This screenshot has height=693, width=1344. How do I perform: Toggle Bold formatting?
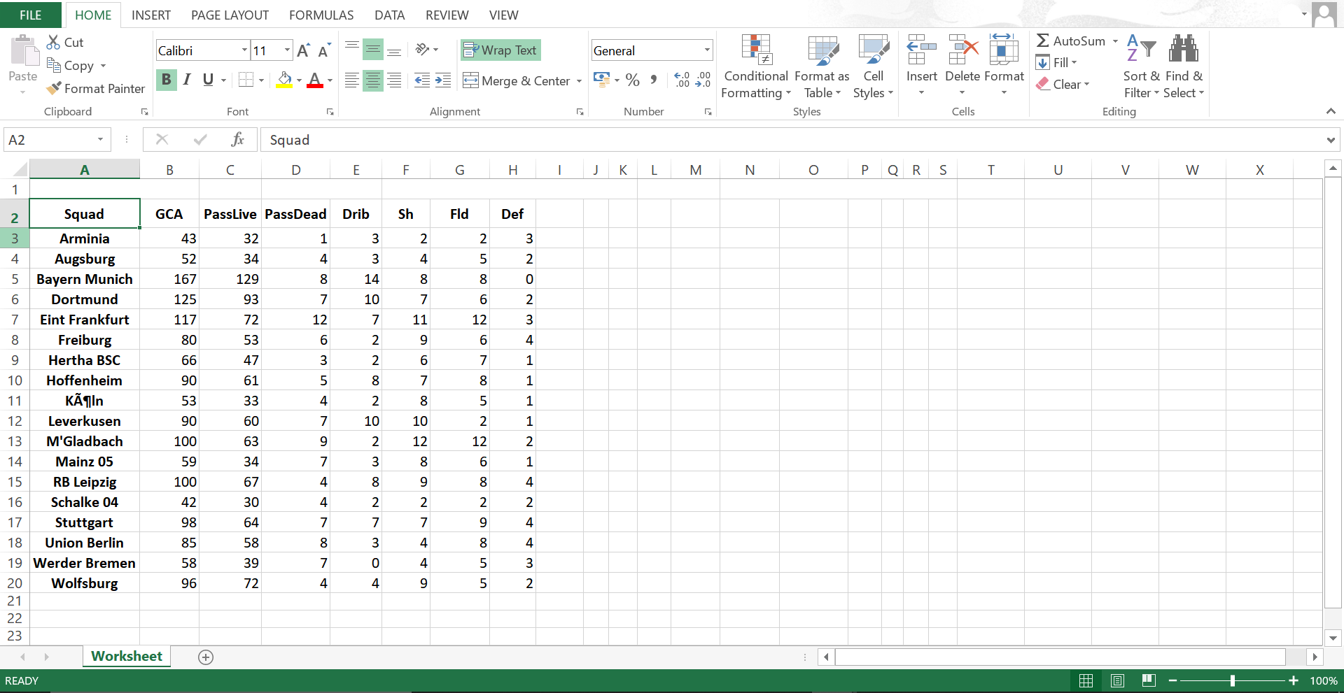pos(167,80)
